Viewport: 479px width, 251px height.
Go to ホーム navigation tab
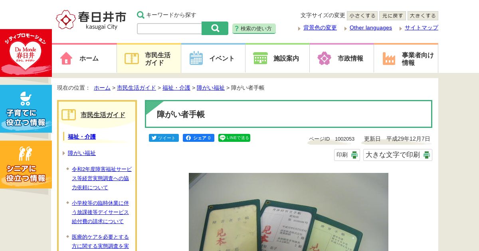coord(84,58)
